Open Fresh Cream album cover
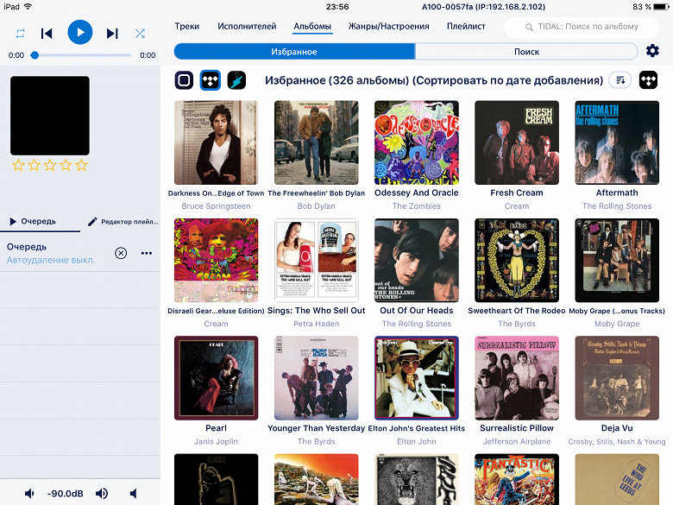The height and width of the screenshot is (505, 673). [x=517, y=142]
